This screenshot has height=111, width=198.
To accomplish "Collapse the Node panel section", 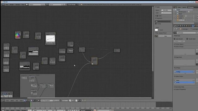I will point(157,7).
